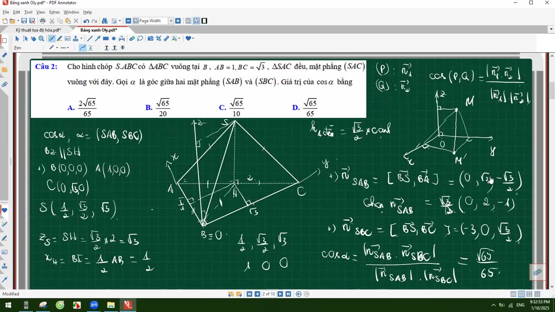Activate the Eraser tool

(x=132, y=39)
